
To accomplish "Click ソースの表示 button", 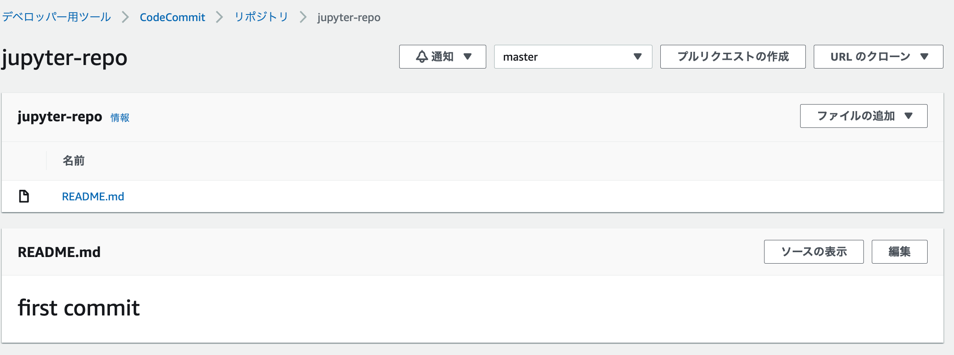I will [x=813, y=252].
